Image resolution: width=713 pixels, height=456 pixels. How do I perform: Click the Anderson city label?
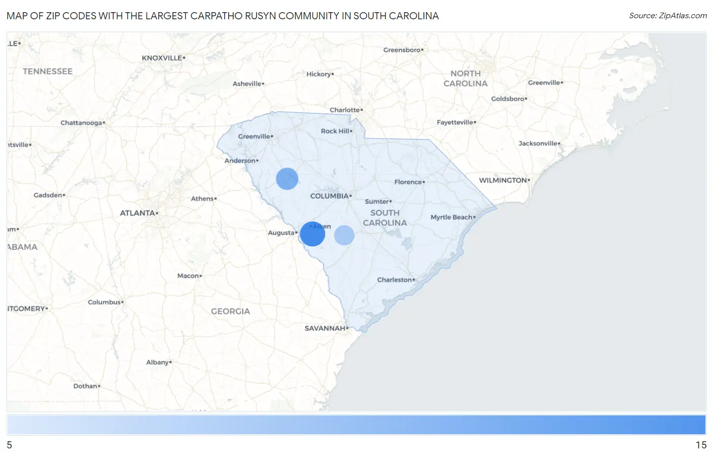(240, 161)
